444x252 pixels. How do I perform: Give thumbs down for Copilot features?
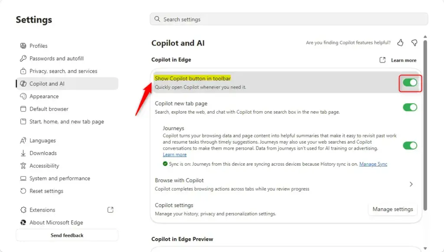[x=414, y=43]
